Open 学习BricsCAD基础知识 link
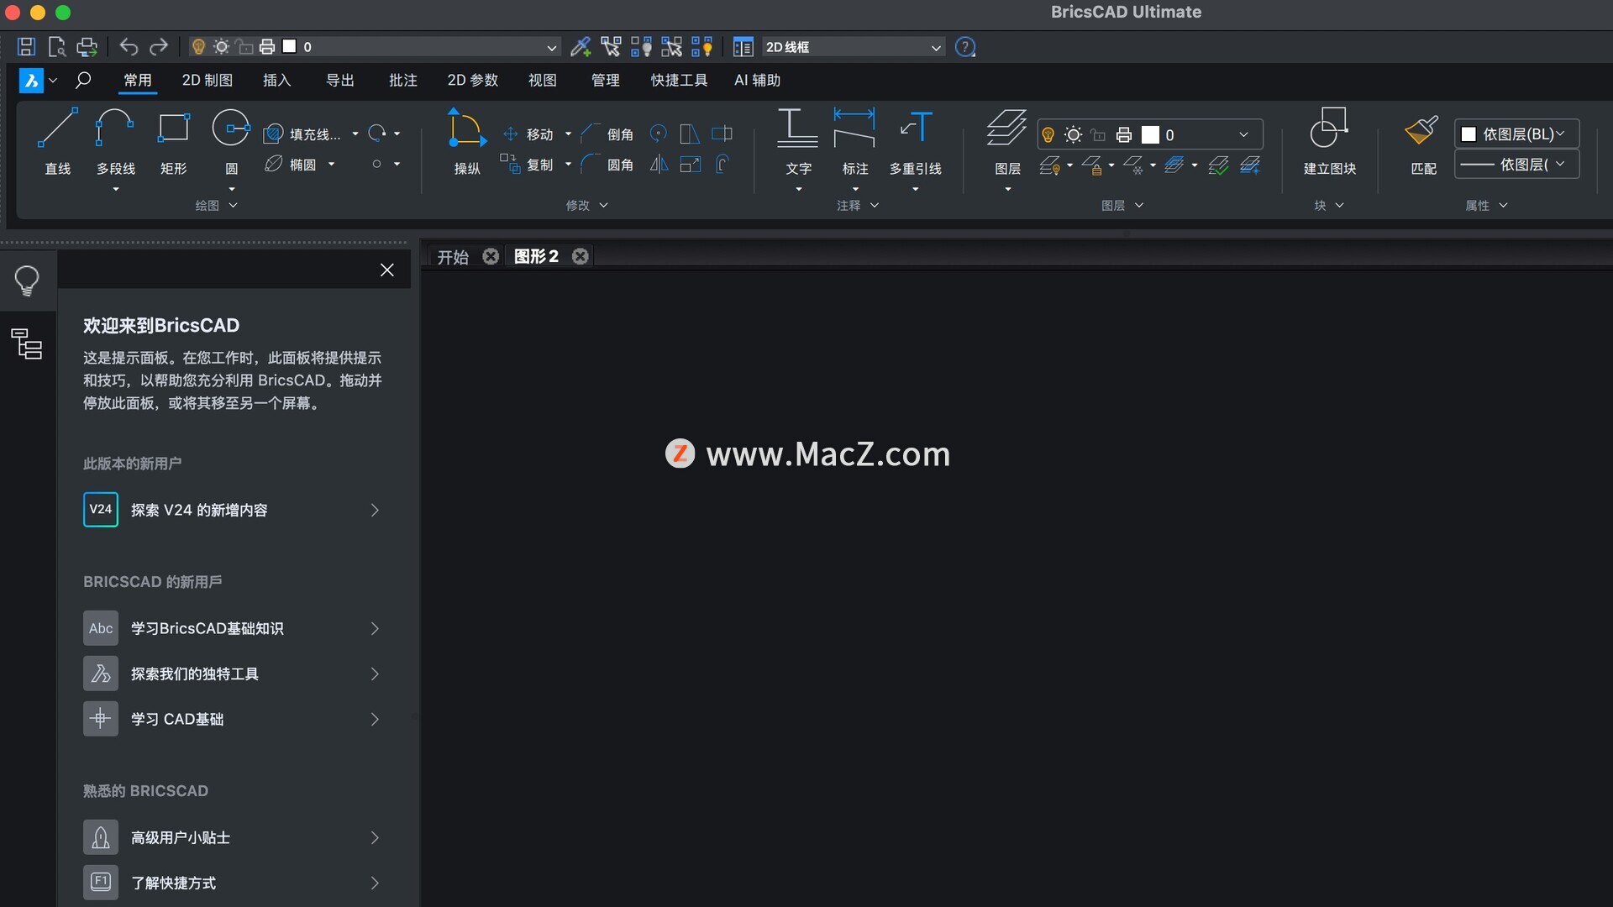The height and width of the screenshot is (907, 1613). (x=231, y=628)
